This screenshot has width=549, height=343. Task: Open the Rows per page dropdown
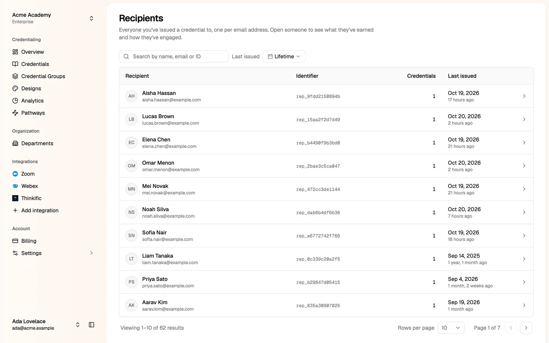click(451, 328)
